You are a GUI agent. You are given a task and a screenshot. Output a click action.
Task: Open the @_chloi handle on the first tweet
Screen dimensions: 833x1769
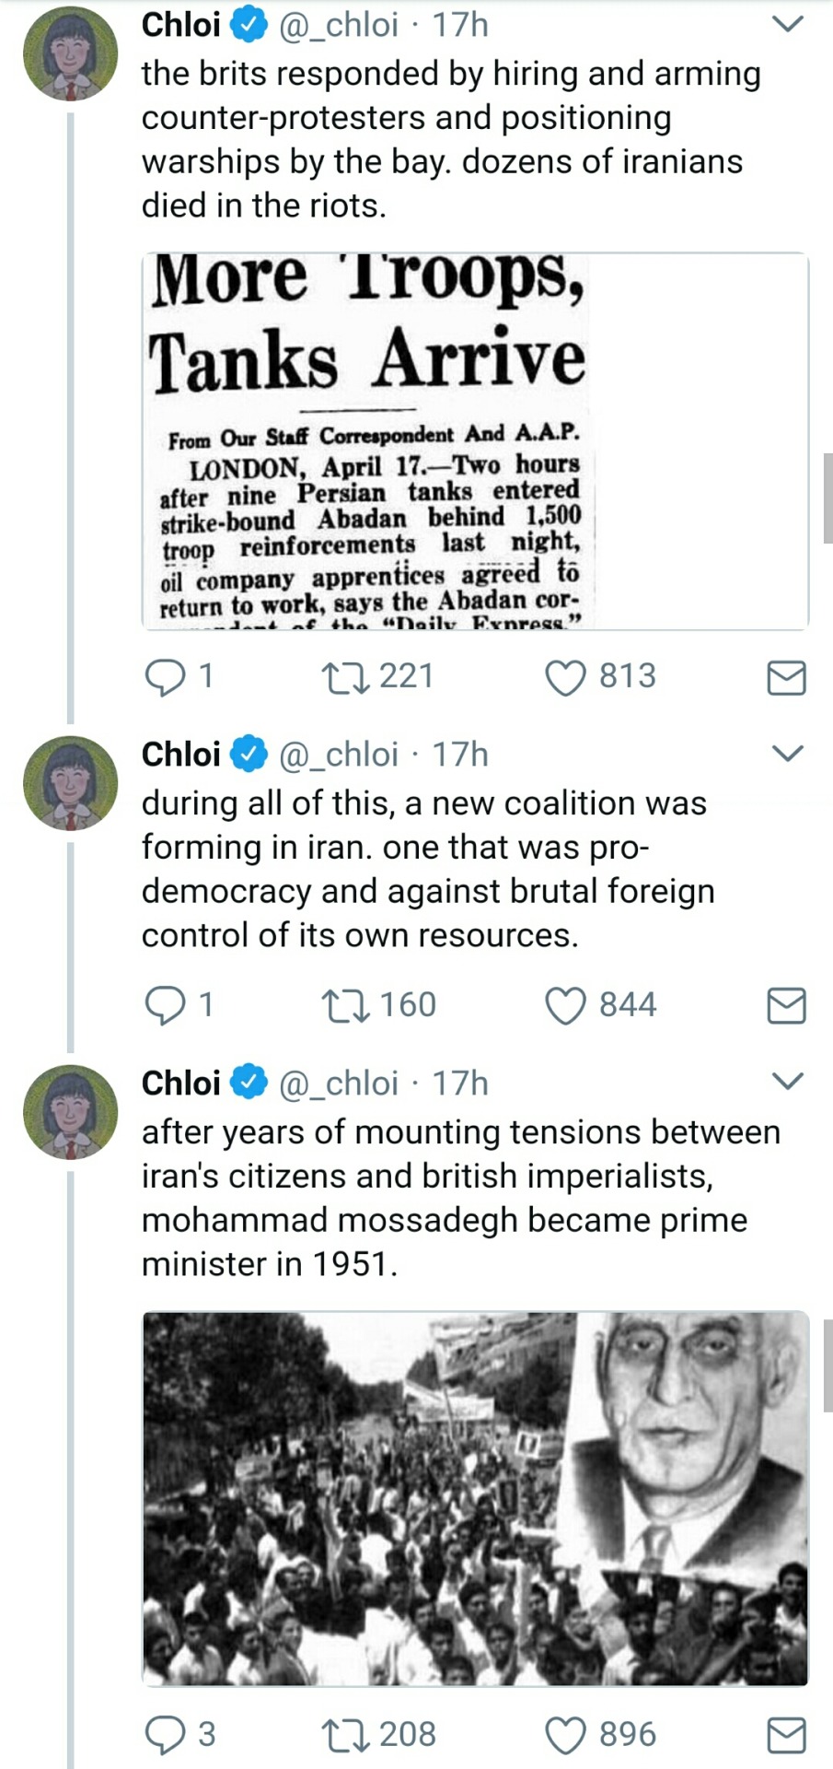click(x=339, y=25)
